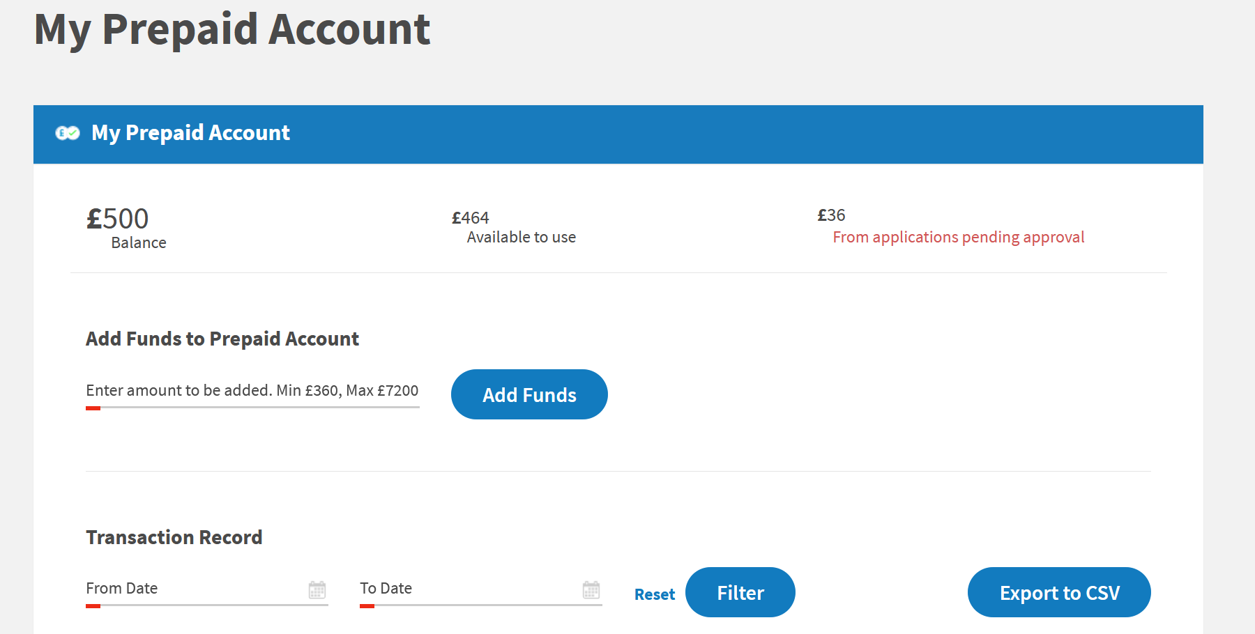Viewport: 1255px width, 634px height.
Task: Open the From Date calendar picker icon
Action: click(x=317, y=589)
